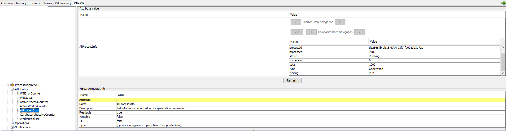Expand the Notifications tree node
Viewport: 506px width, 131px height.
[x=12, y=127]
